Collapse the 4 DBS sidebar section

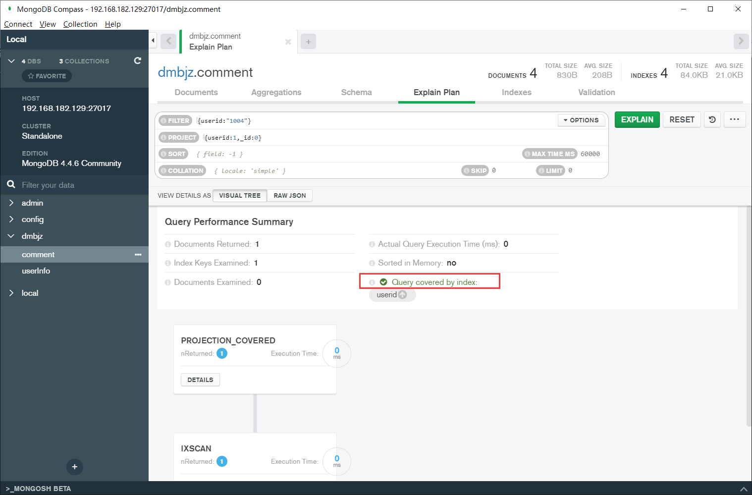point(11,61)
